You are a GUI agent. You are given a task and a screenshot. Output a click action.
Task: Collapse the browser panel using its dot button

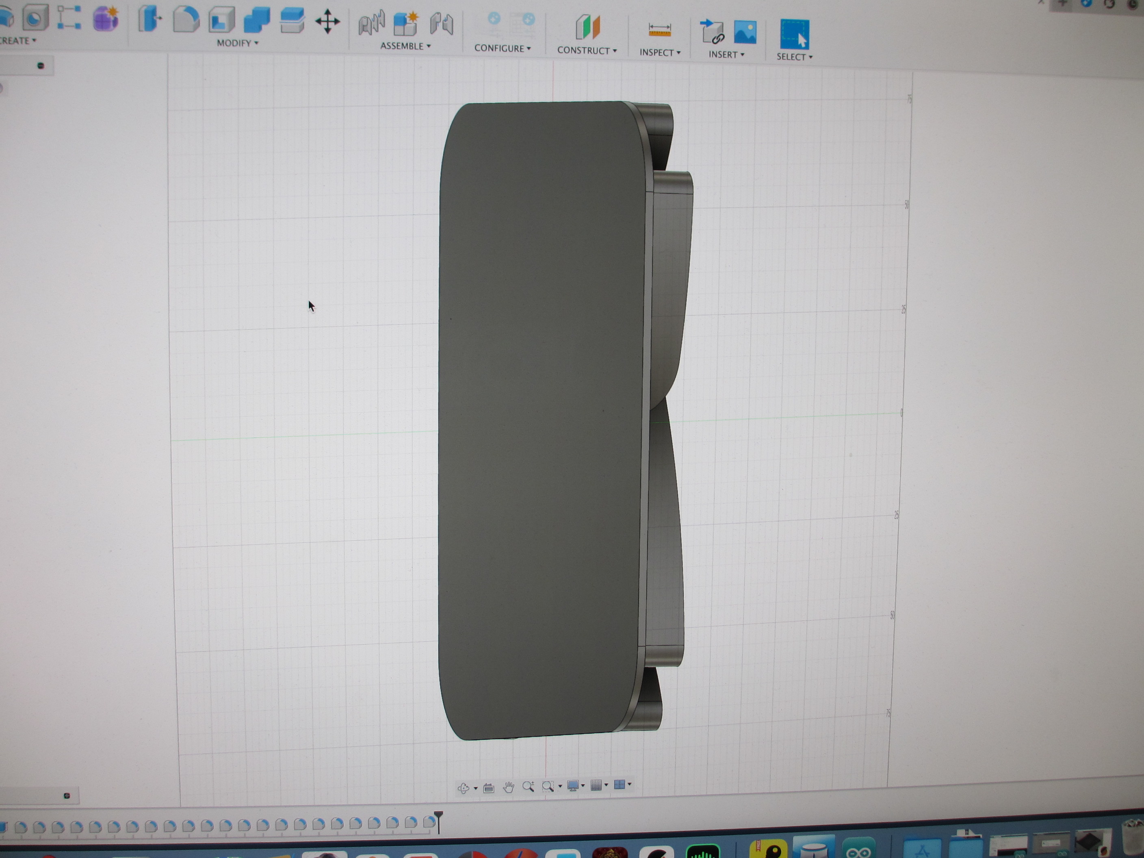pos(41,66)
